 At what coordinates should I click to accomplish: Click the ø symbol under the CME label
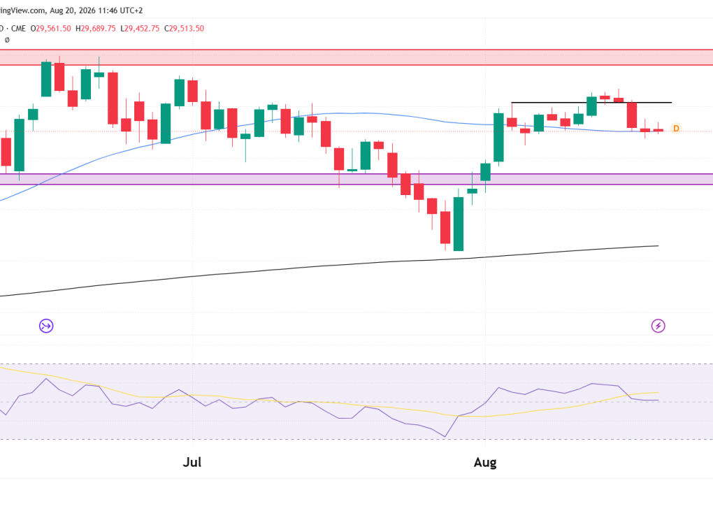7,40
